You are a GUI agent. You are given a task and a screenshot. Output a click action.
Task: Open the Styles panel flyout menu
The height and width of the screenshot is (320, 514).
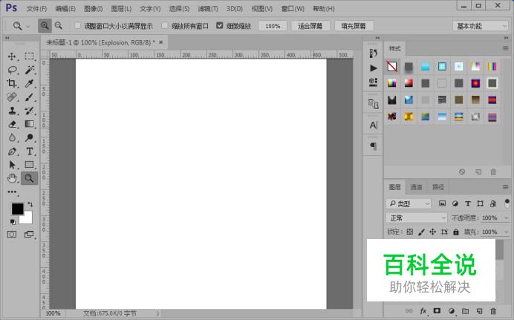coord(506,48)
